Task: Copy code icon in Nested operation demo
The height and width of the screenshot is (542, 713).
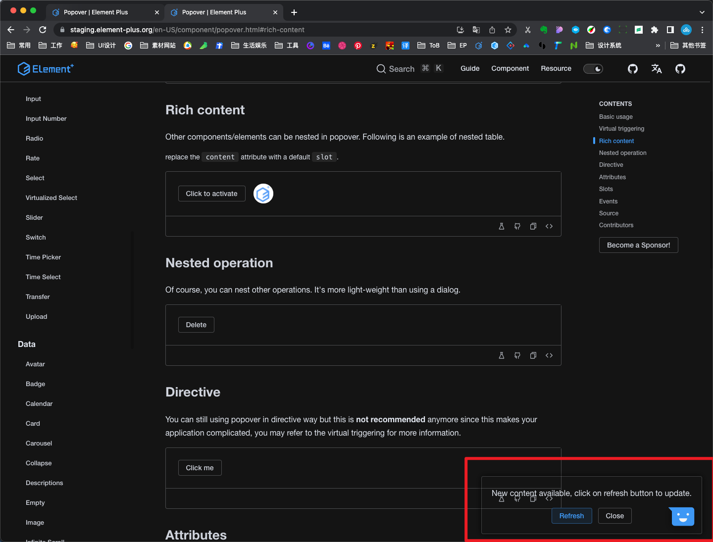Action: (x=533, y=355)
